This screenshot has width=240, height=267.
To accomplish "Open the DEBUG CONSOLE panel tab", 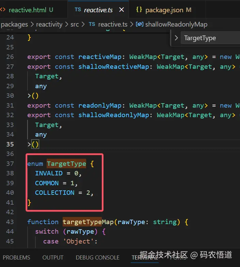I will [97, 257].
